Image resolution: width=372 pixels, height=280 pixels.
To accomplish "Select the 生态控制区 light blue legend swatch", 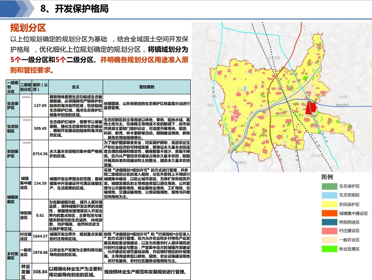I will pyautogui.click(x=329, y=195).
